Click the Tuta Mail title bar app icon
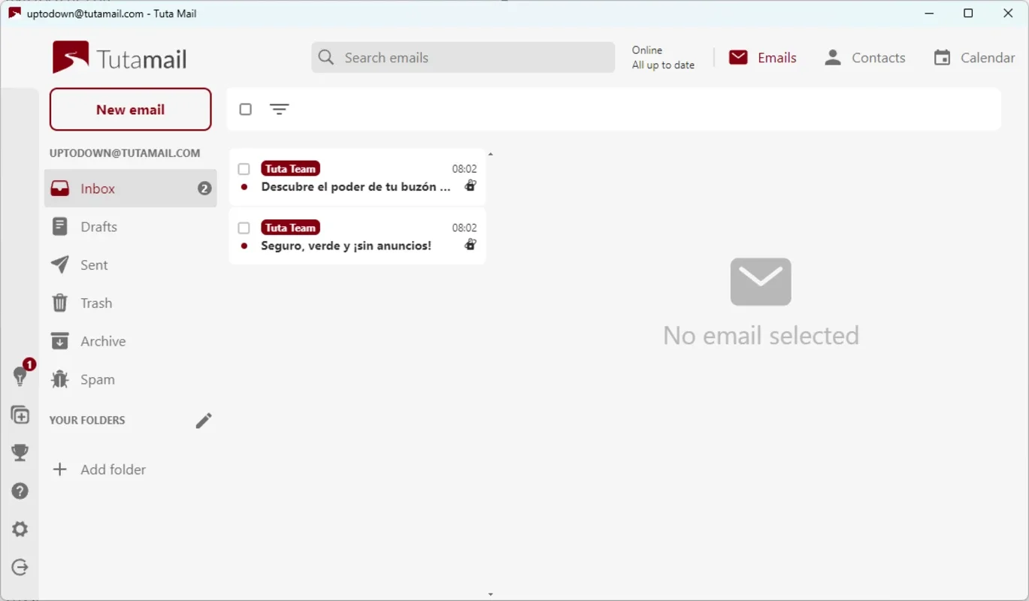Screen dimensions: 1029x601 click(14, 13)
